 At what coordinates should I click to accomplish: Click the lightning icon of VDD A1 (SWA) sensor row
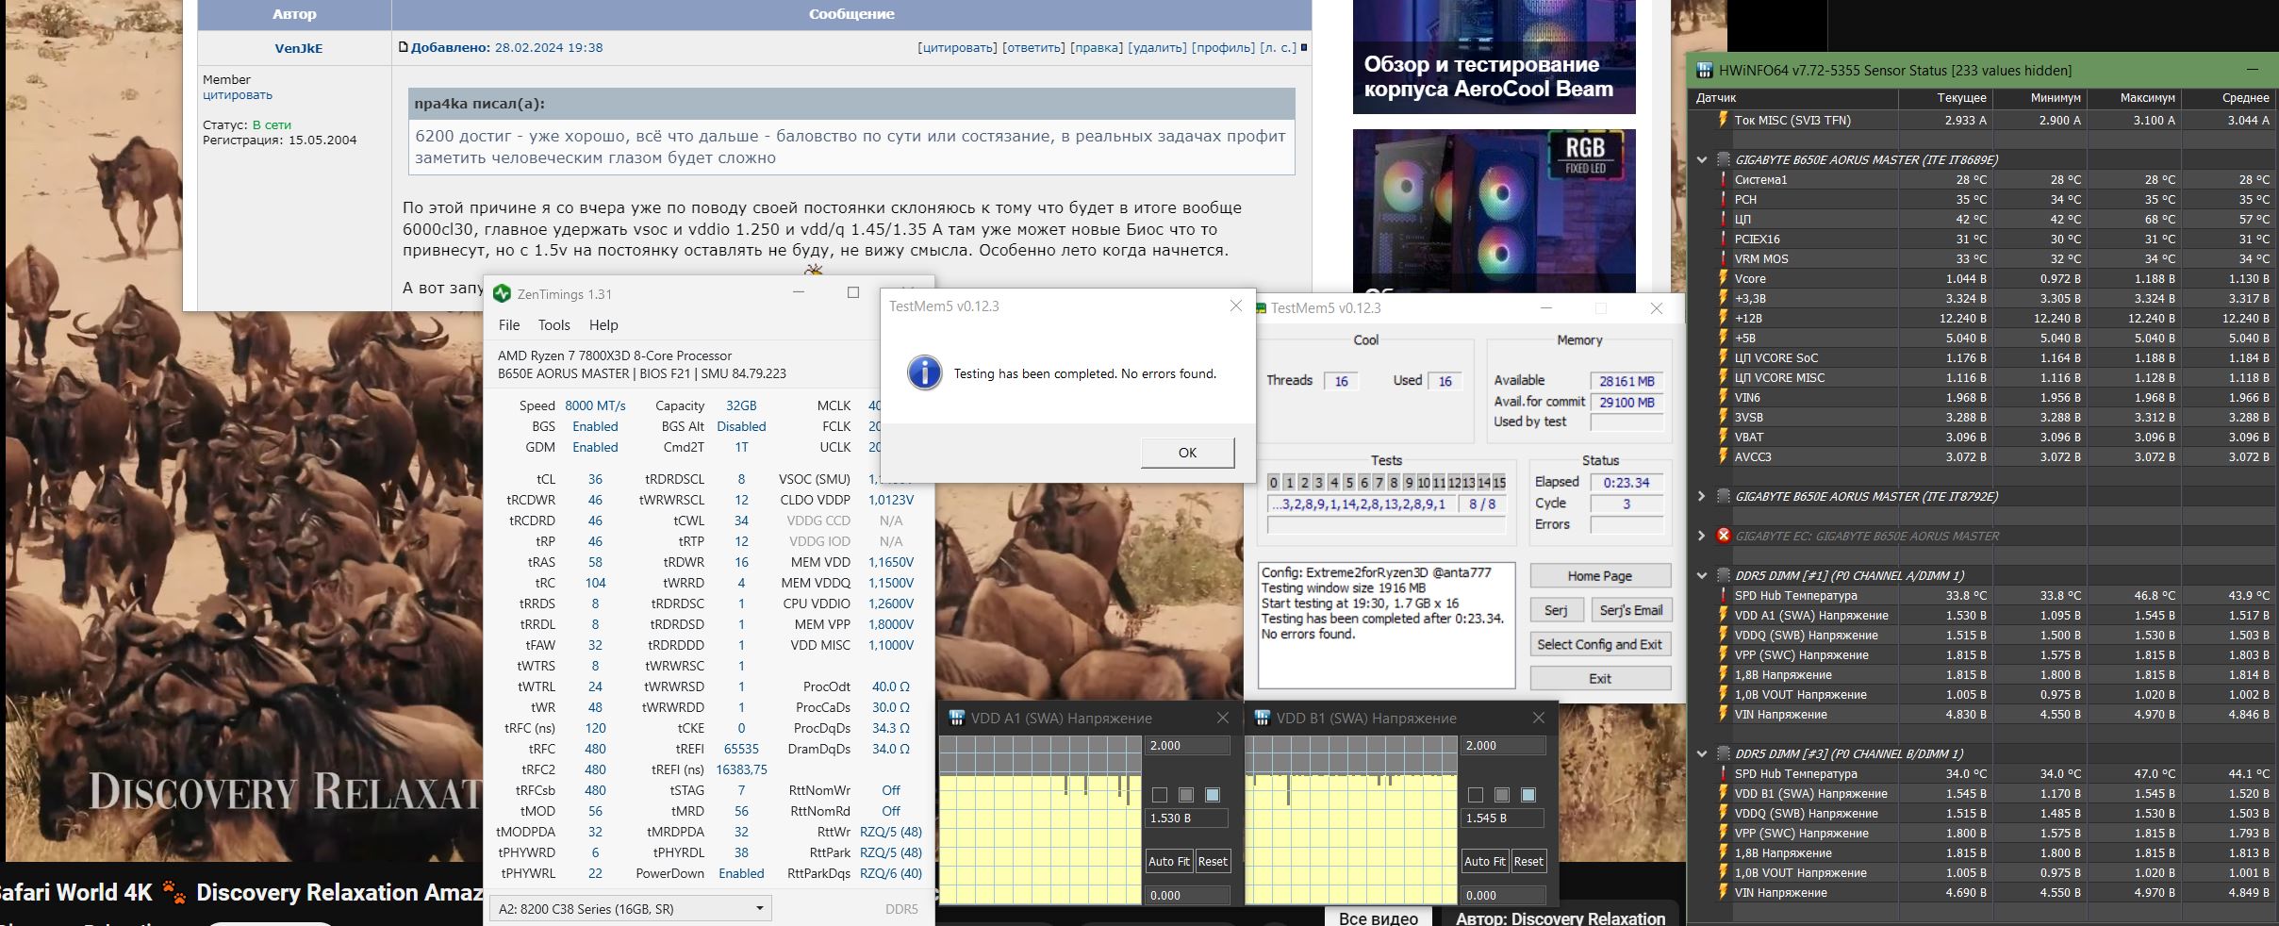[x=1723, y=615]
